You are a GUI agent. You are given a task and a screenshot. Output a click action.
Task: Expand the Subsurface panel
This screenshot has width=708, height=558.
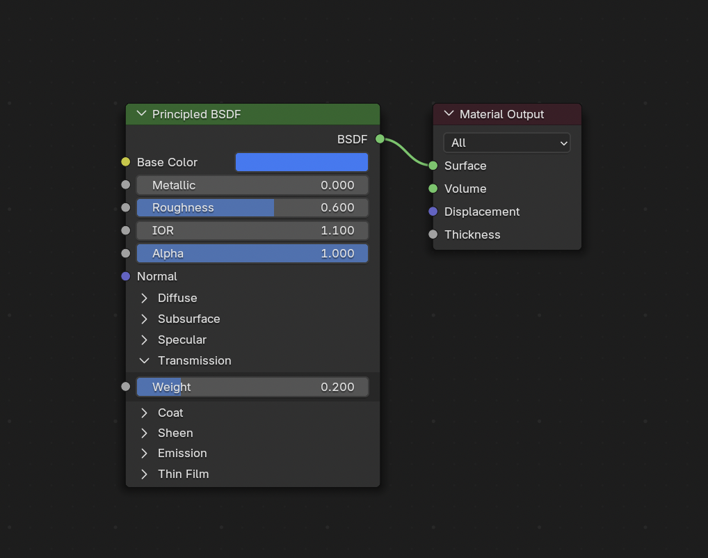click(x=145, y=319)
